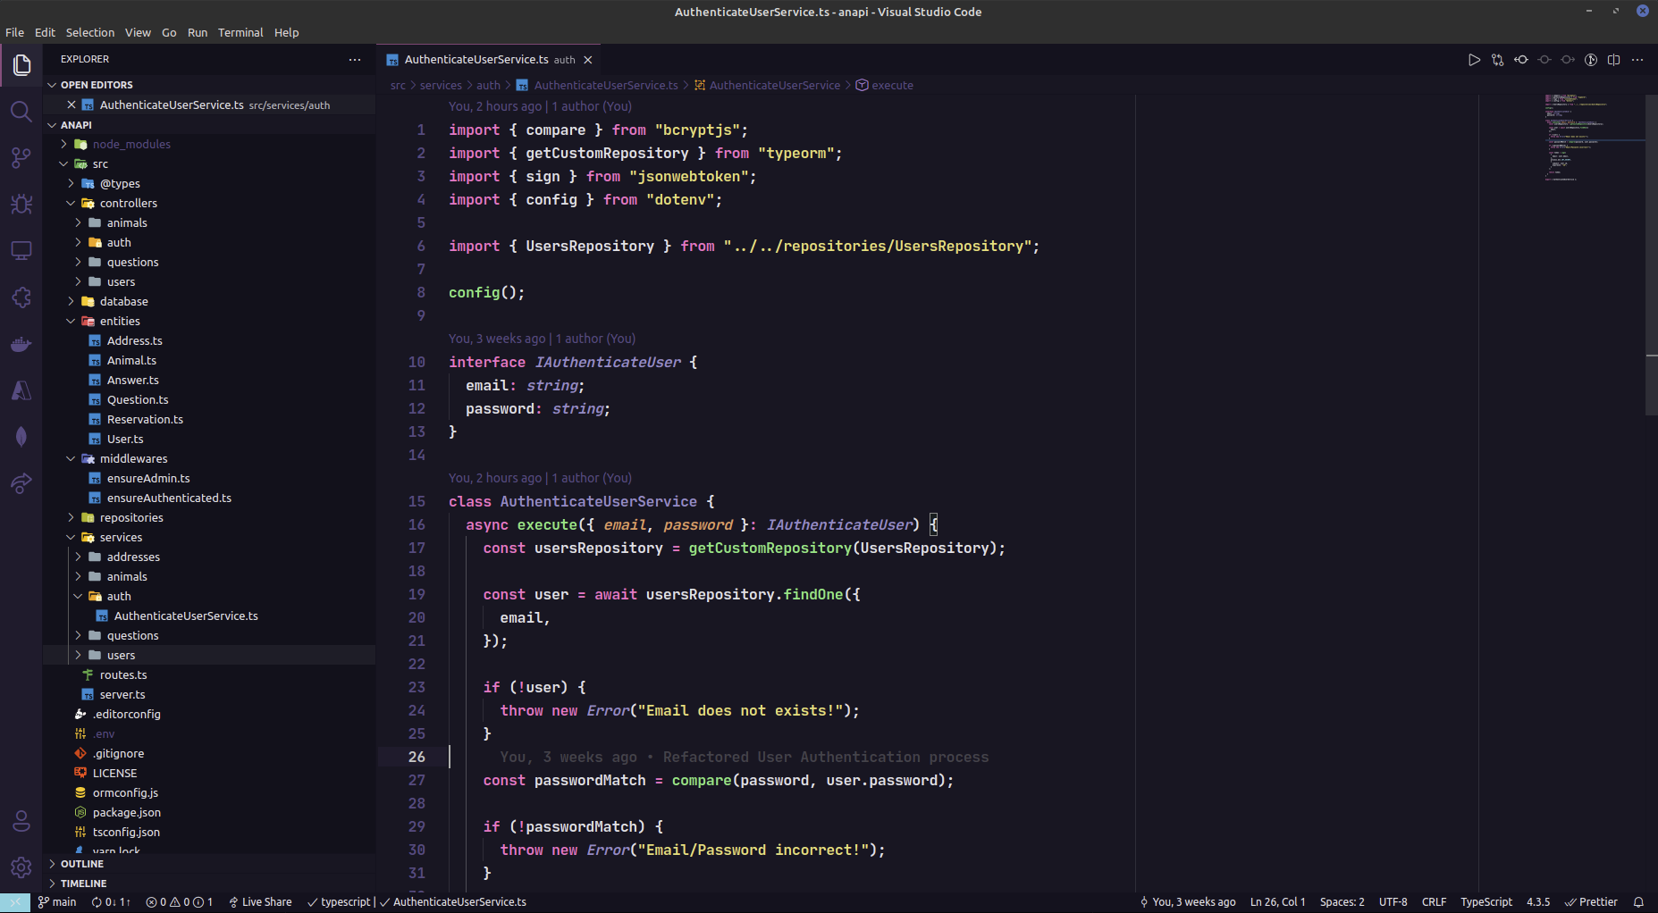This screenshot has height=913, width=1658.
Task: Open the Docker view icon
Action: [21, 344]
